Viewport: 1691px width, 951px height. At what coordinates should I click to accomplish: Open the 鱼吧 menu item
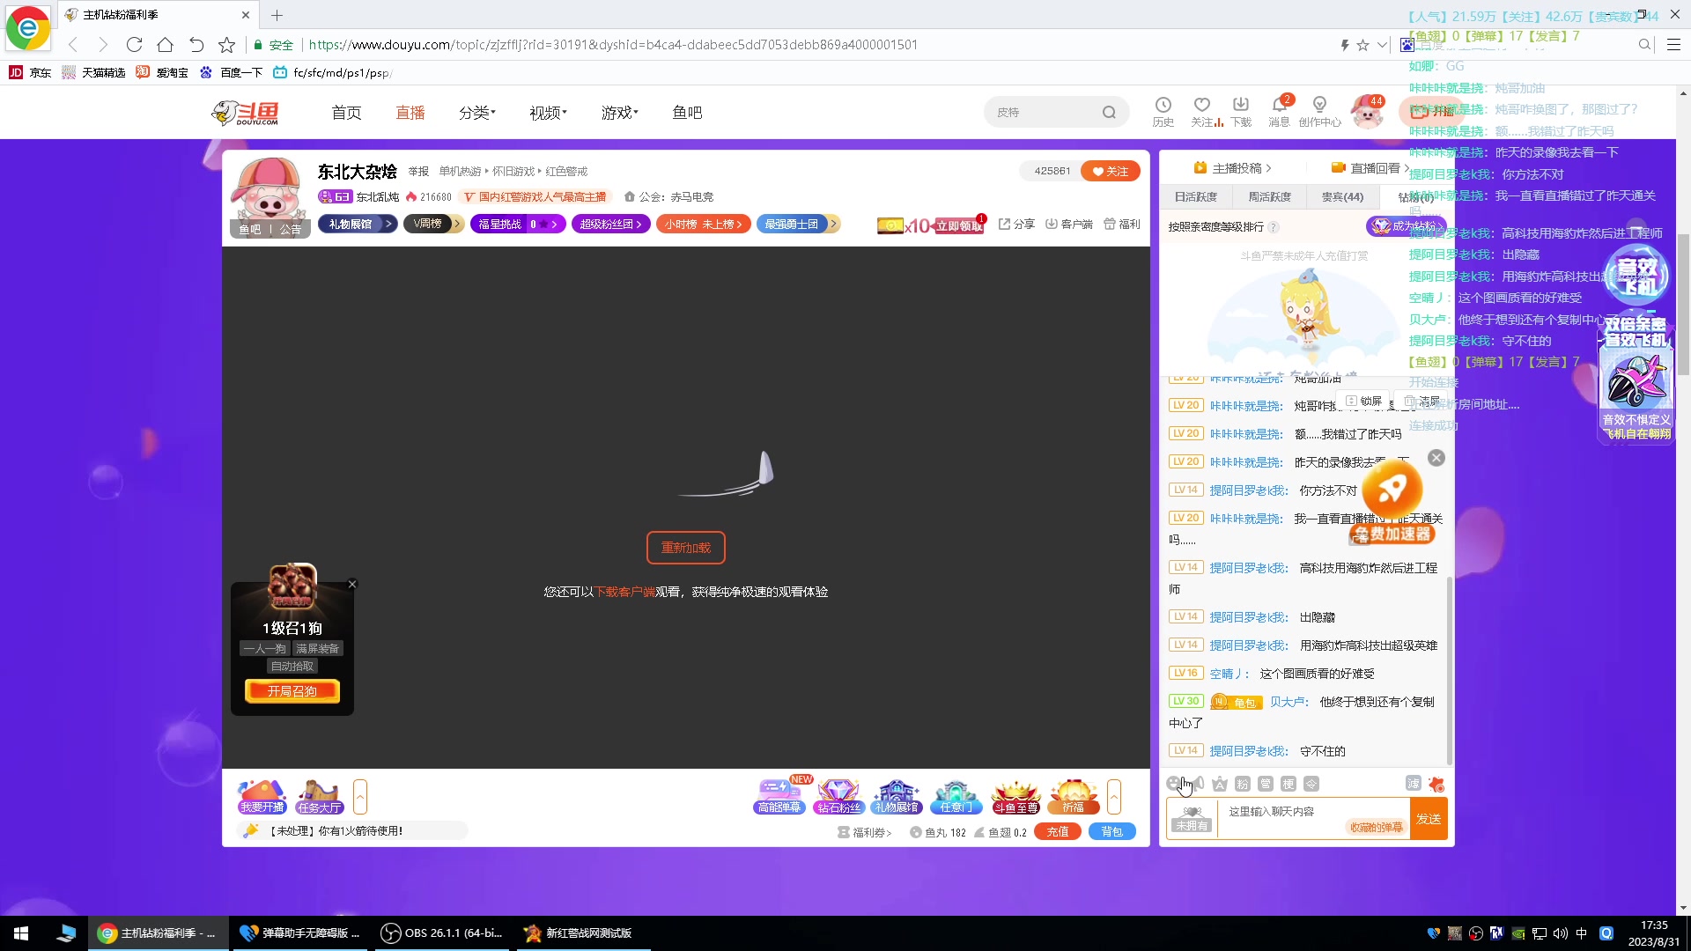click(687, 112)
